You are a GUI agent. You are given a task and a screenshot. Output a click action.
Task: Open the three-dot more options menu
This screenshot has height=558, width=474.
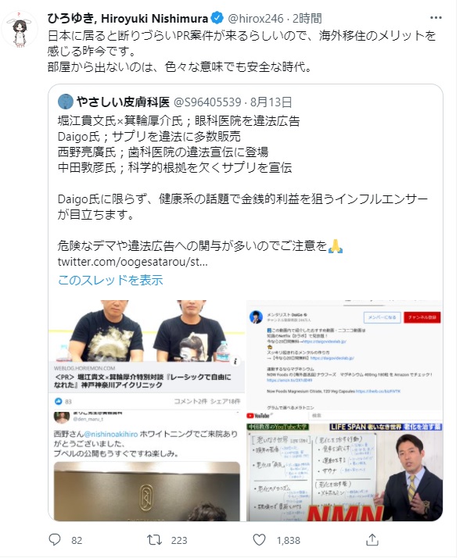(436, 18)
